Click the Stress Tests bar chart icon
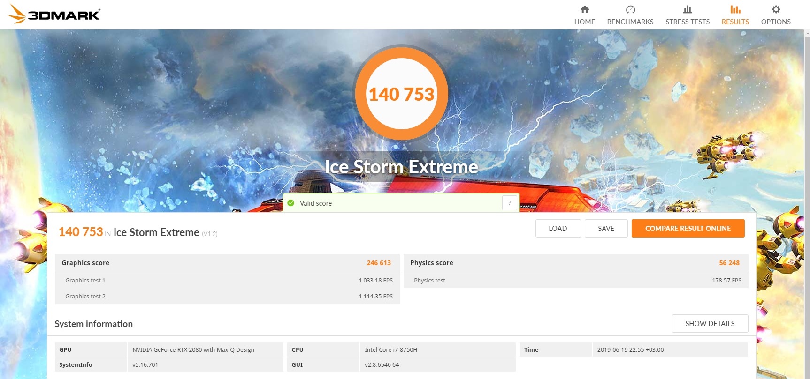Screen dimensions: 810x379 point(687,9)
